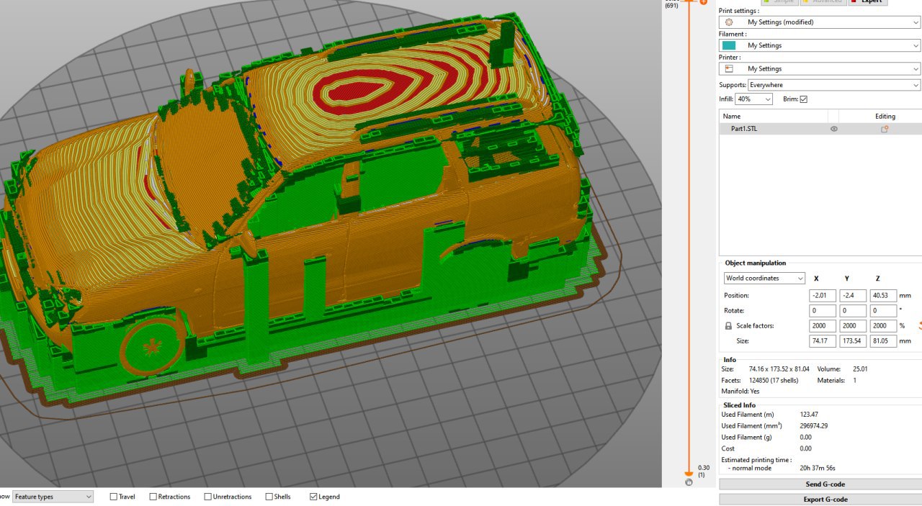Select the Part1.STL row
Viewport: 922px width, 506px height.
pyautogui.click(x=820, y=129)
